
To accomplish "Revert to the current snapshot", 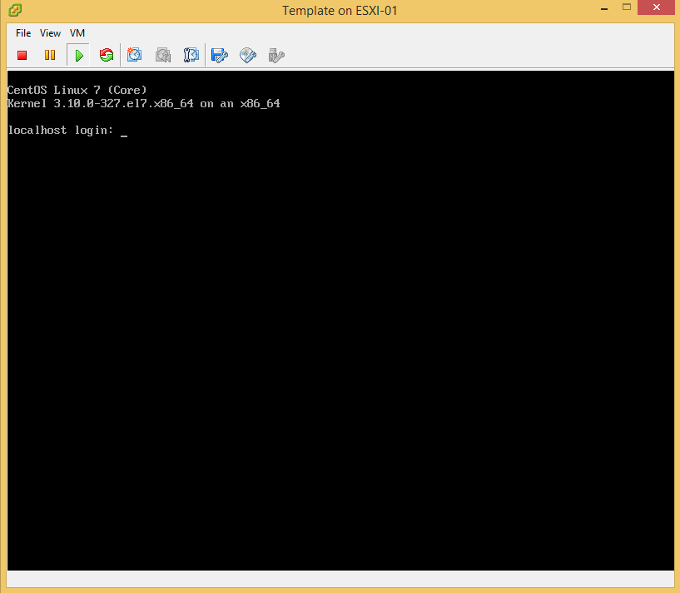I will coord(163,56).
